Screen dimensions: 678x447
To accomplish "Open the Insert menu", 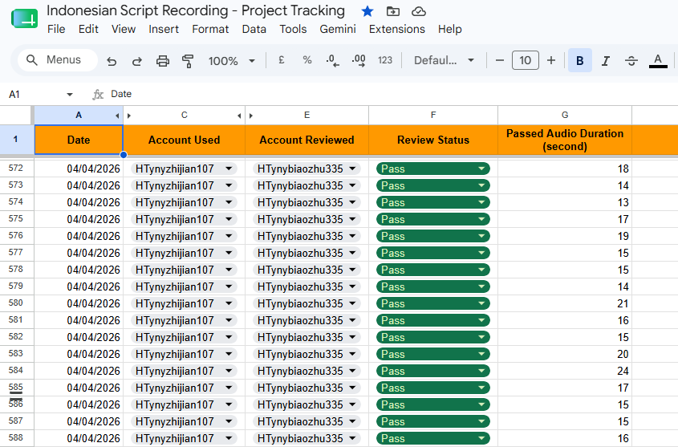I will tap(164, 29).
